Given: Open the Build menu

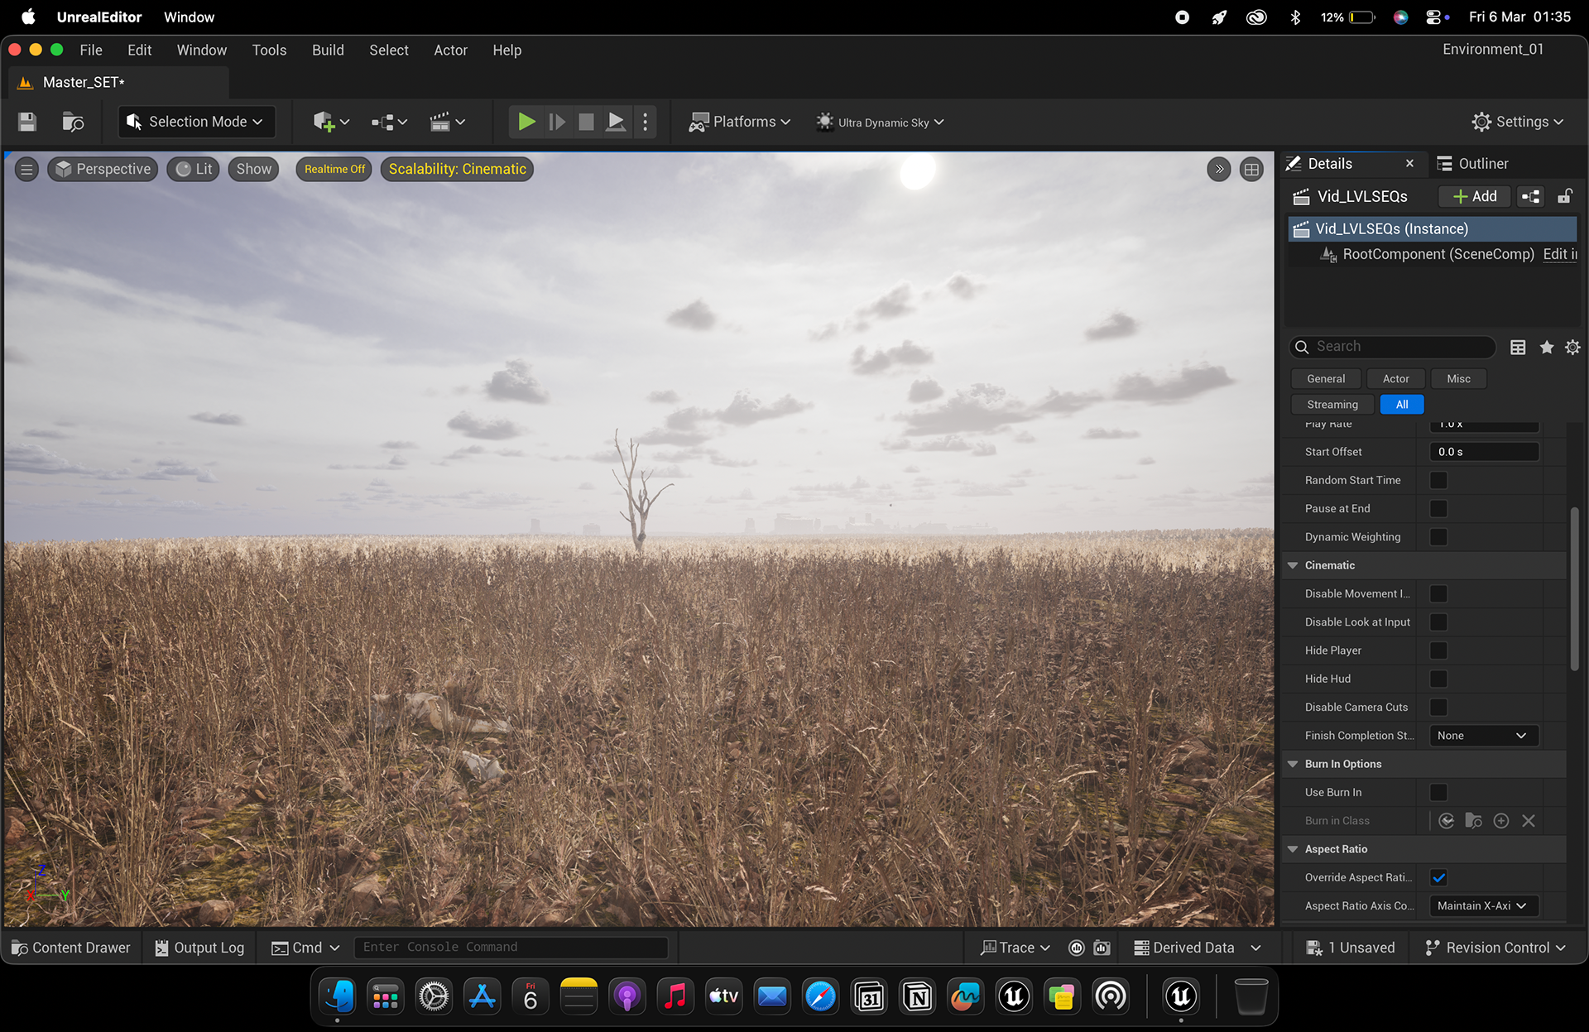Looking at the screenshot, I should coord(328,50).
